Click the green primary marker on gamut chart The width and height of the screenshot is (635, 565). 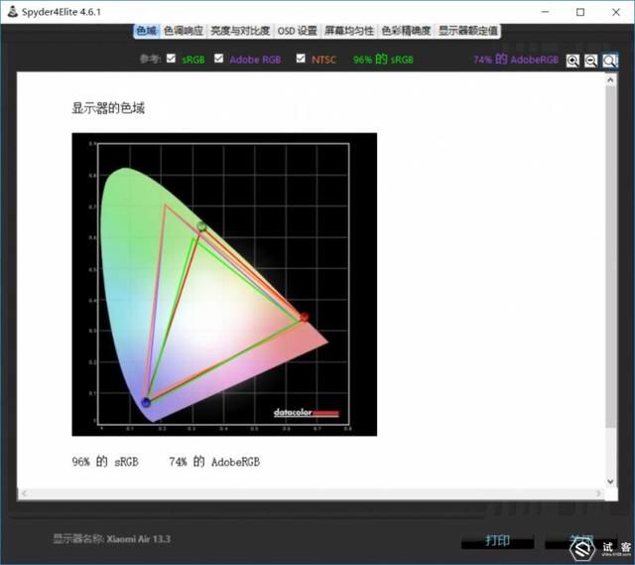click(201, 226)
